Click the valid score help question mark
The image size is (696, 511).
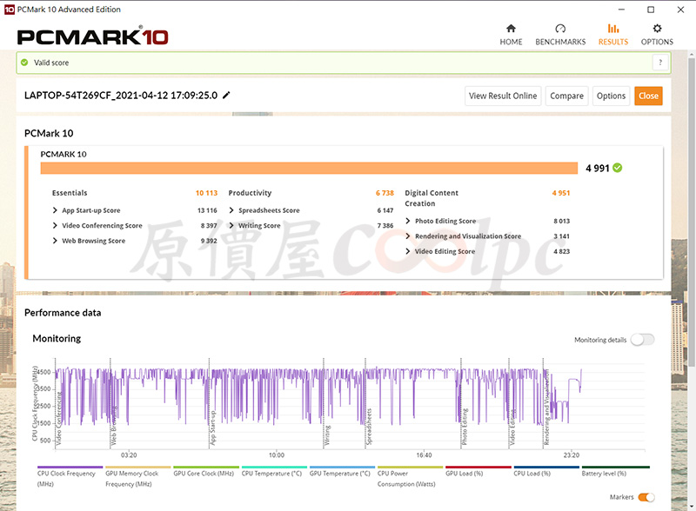(x=660, y=63)
